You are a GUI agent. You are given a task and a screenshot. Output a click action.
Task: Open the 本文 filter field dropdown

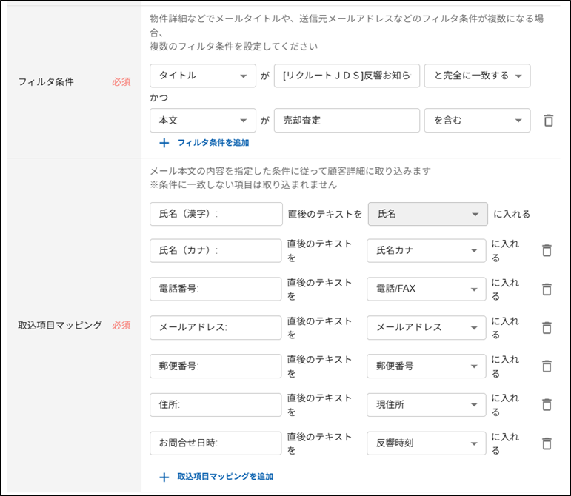[203, 121]
